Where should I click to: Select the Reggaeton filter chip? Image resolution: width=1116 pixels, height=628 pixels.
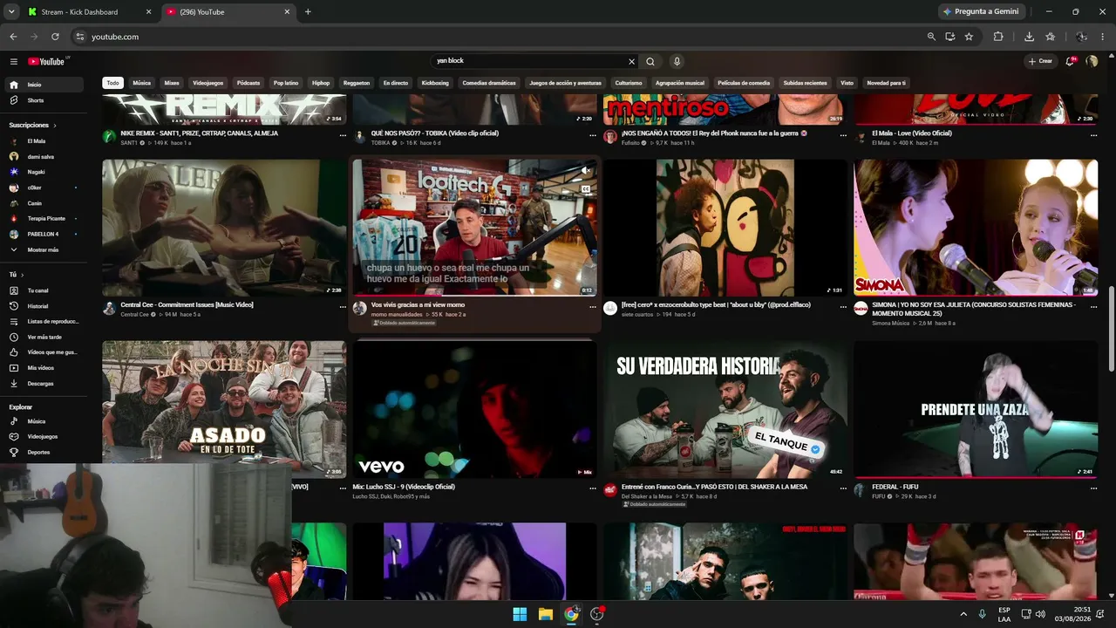357,83
